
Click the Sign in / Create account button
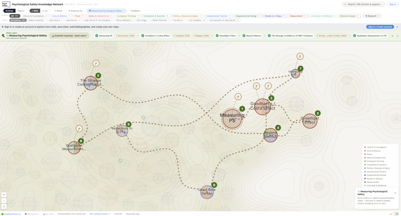380,27
